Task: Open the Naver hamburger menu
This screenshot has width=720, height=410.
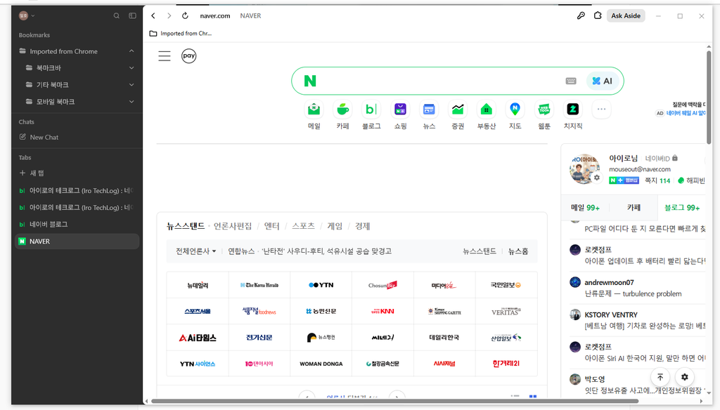Action: (165, 56)
